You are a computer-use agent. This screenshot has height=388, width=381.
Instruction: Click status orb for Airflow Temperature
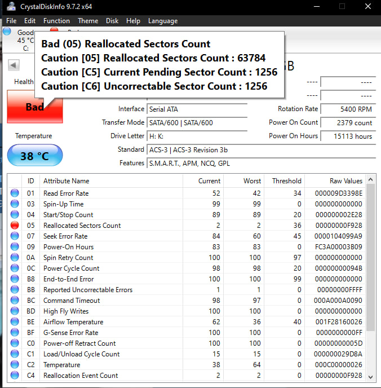point(15,321)
